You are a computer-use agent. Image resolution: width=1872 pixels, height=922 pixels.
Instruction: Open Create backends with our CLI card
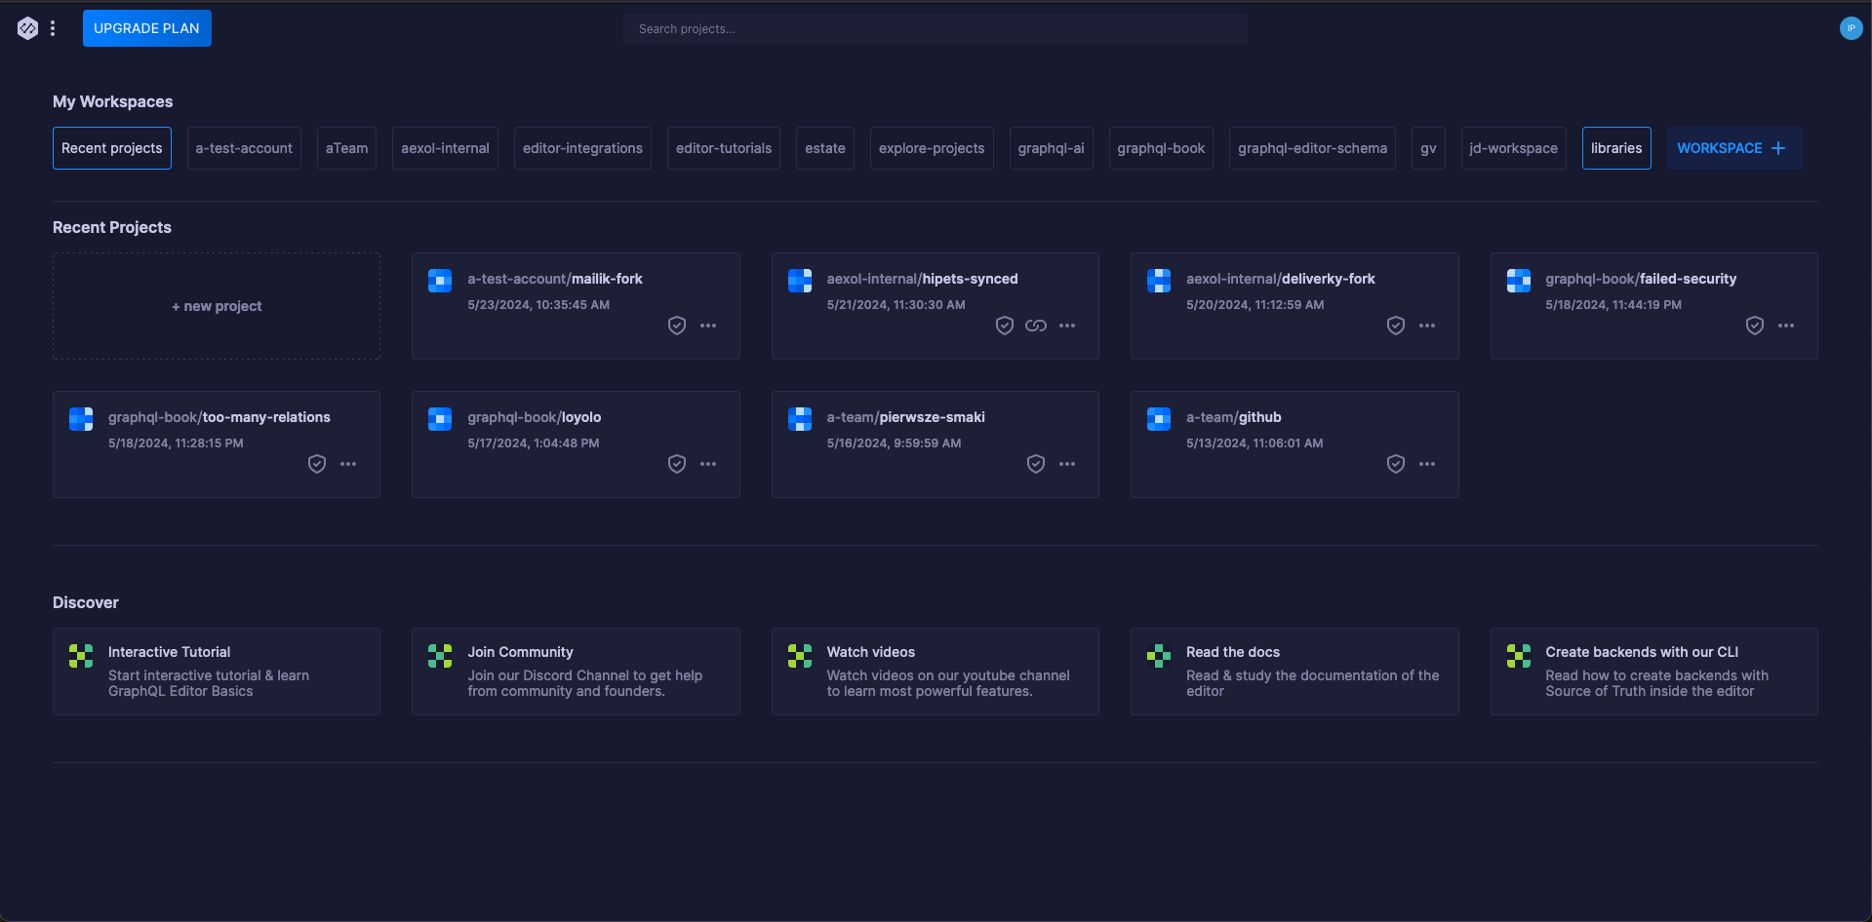pyautogui.click(x=1654, y=672)
